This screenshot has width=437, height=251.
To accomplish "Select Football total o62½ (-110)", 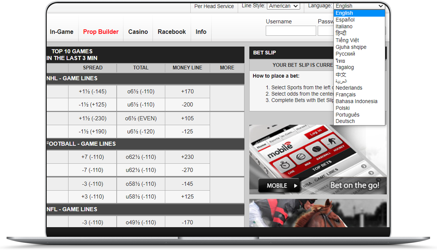I will (141, 157).
